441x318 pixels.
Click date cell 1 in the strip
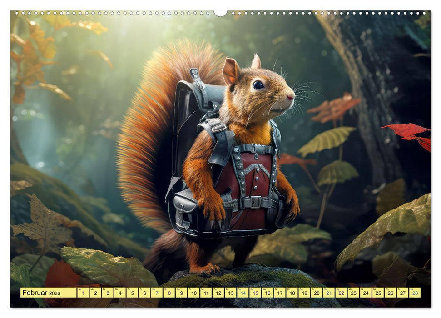tap(82, 293)
